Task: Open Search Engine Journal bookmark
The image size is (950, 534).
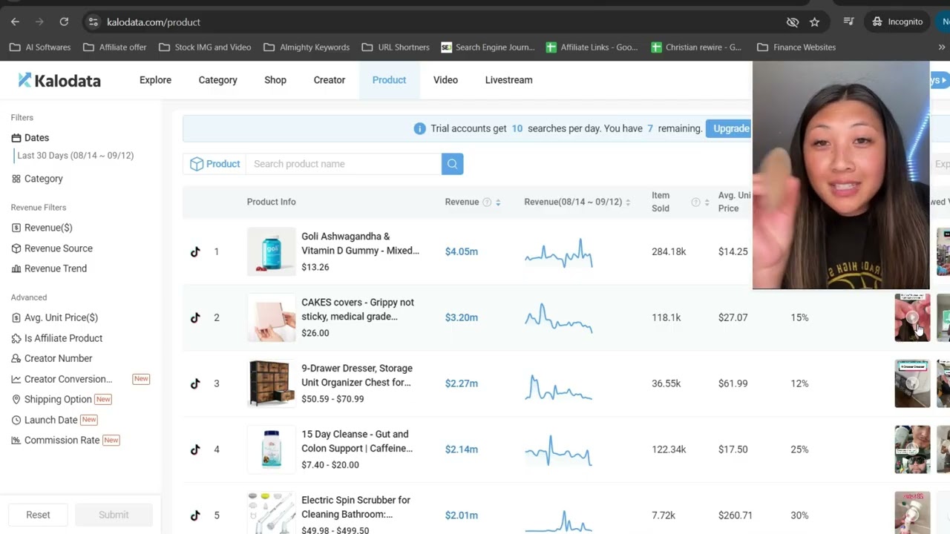Action: tap(488, 47)
